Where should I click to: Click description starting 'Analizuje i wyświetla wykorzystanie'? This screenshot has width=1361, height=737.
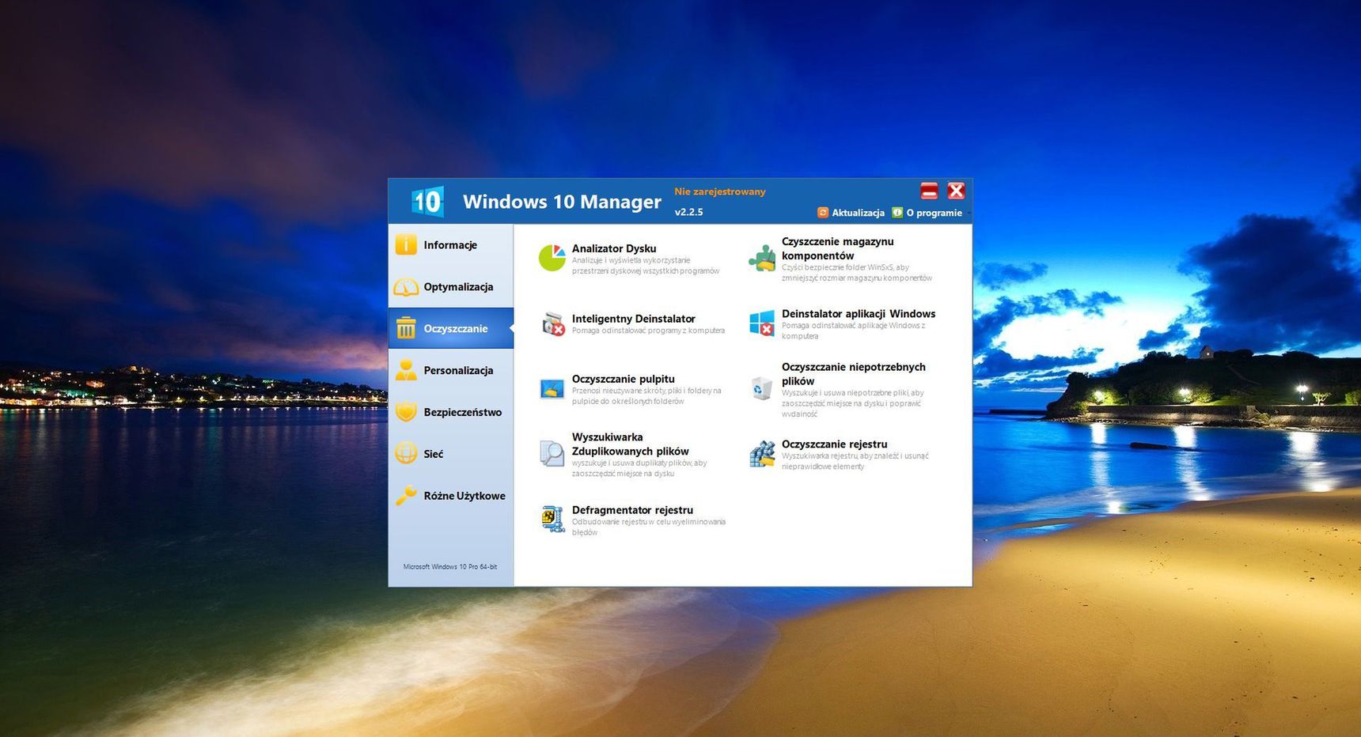point(646,266)
